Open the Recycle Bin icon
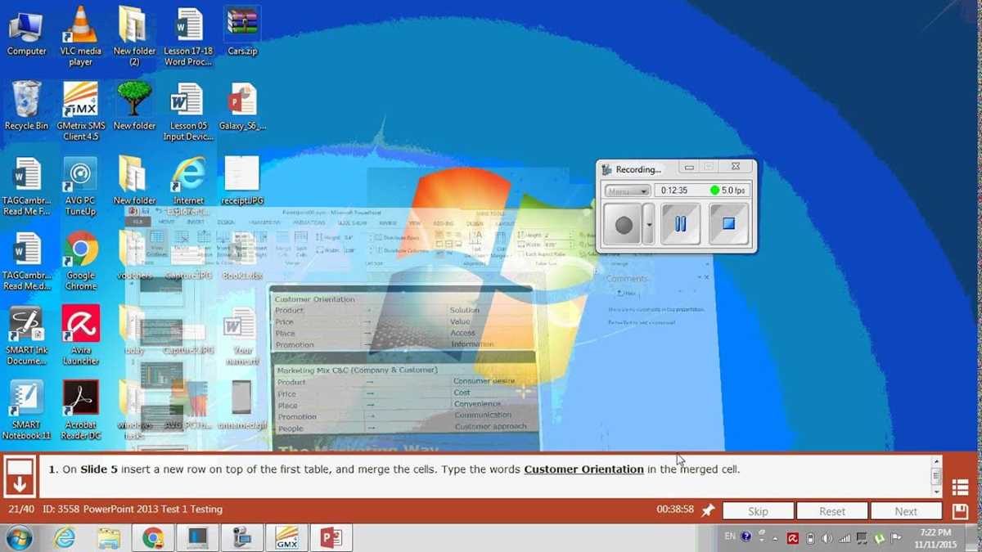 [26, 106]
